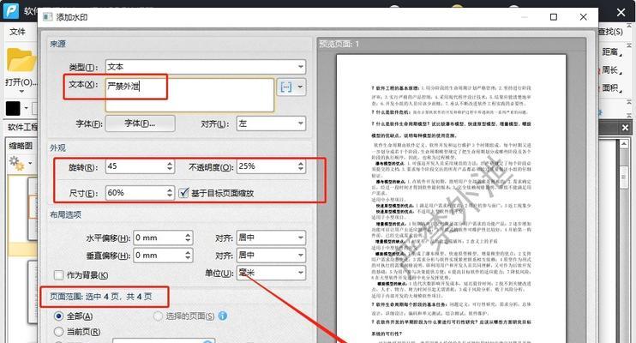This screenshot has width=636, height=343.
Task: Open horizontal 对齐 dropdown next to 水平偏移
Action: (x=271, y=238)
